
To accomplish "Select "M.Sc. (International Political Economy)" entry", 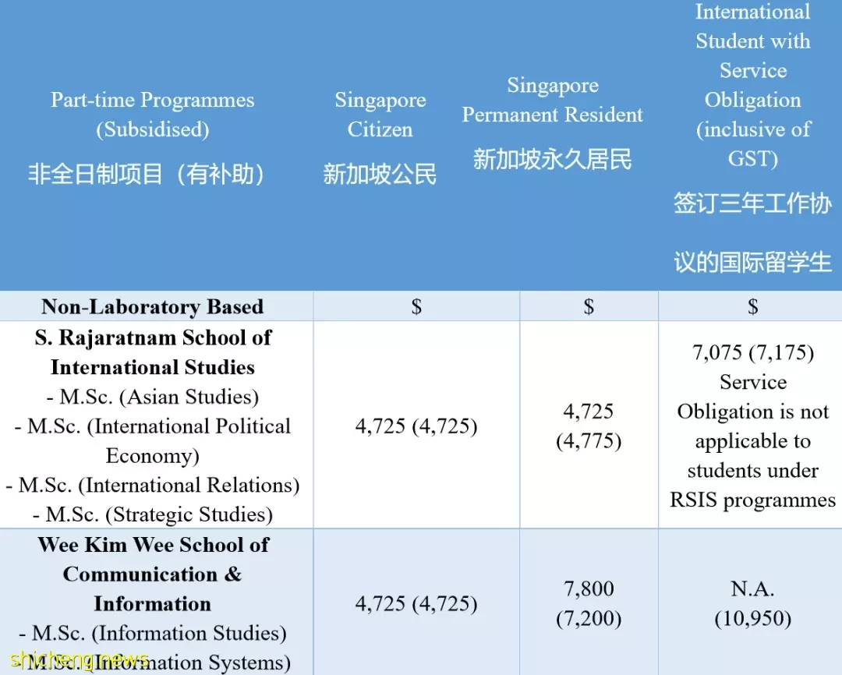I will [x=153, y=441].
